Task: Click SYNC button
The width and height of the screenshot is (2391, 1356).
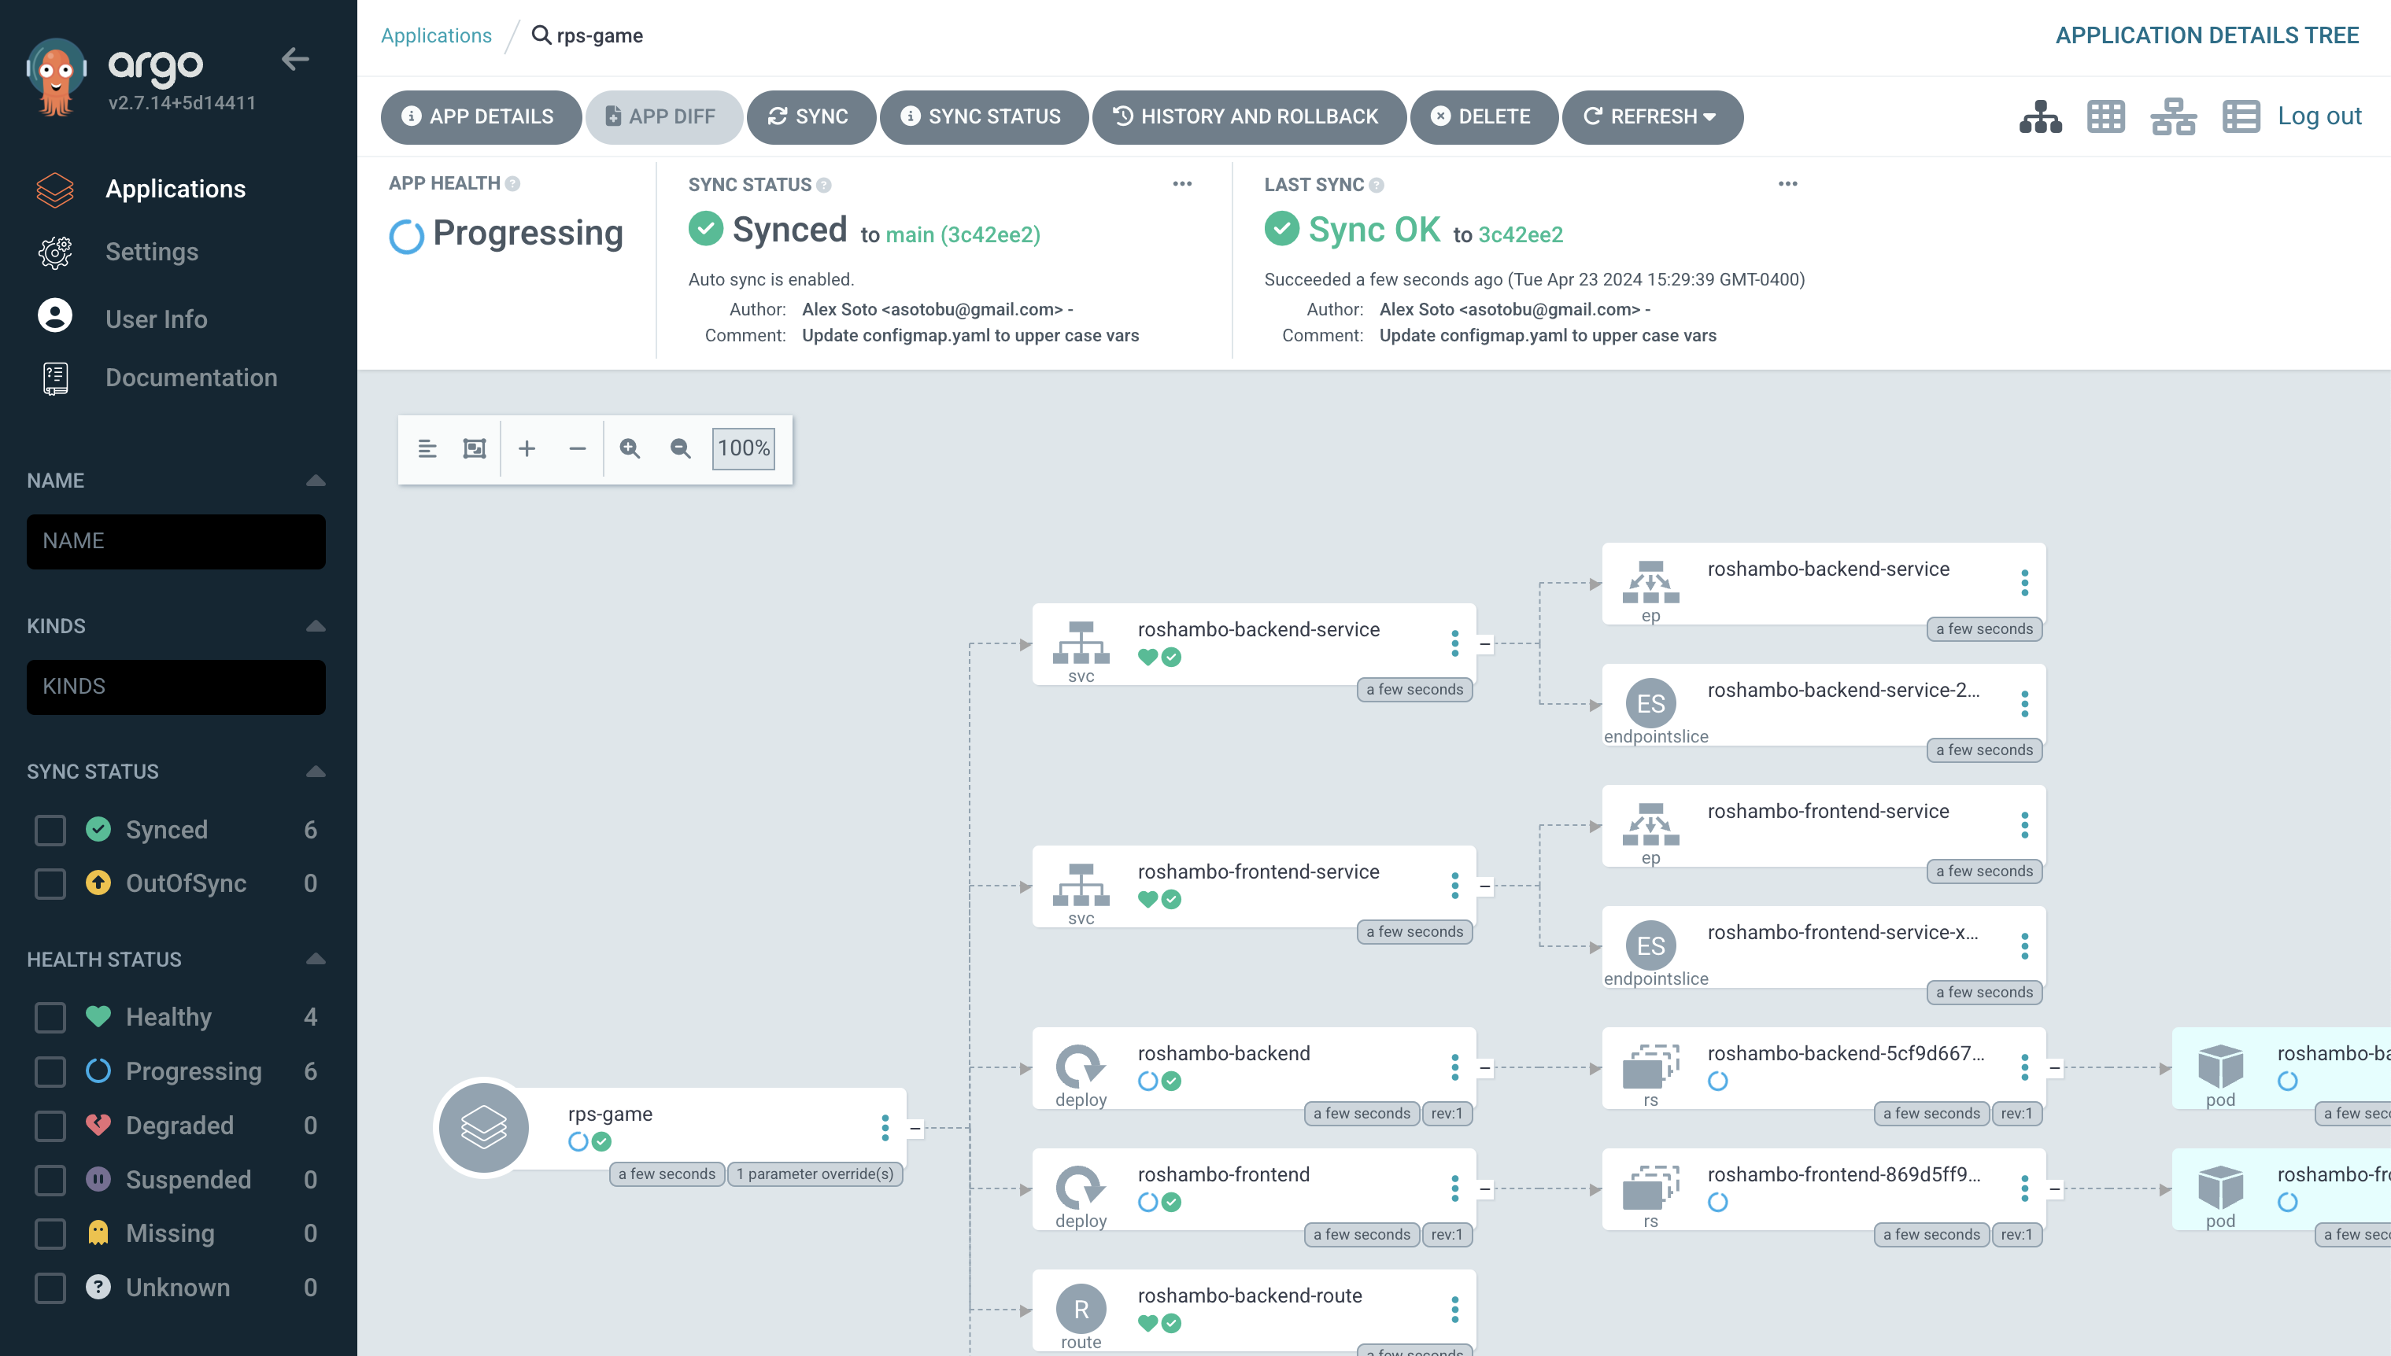Action: tap(810, 116)
